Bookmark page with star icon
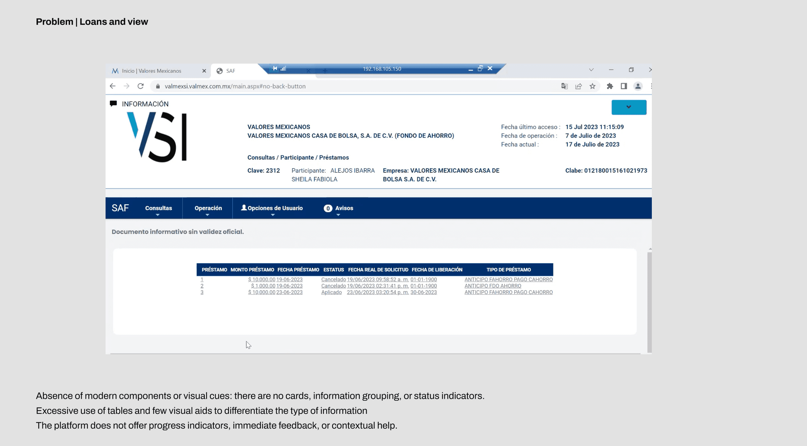Screen dimensions: 807x446 click(x=593, y=86)
